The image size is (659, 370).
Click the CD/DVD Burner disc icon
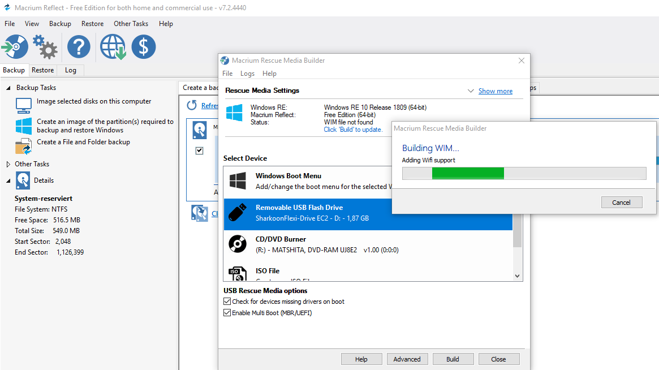pos(238,244)
